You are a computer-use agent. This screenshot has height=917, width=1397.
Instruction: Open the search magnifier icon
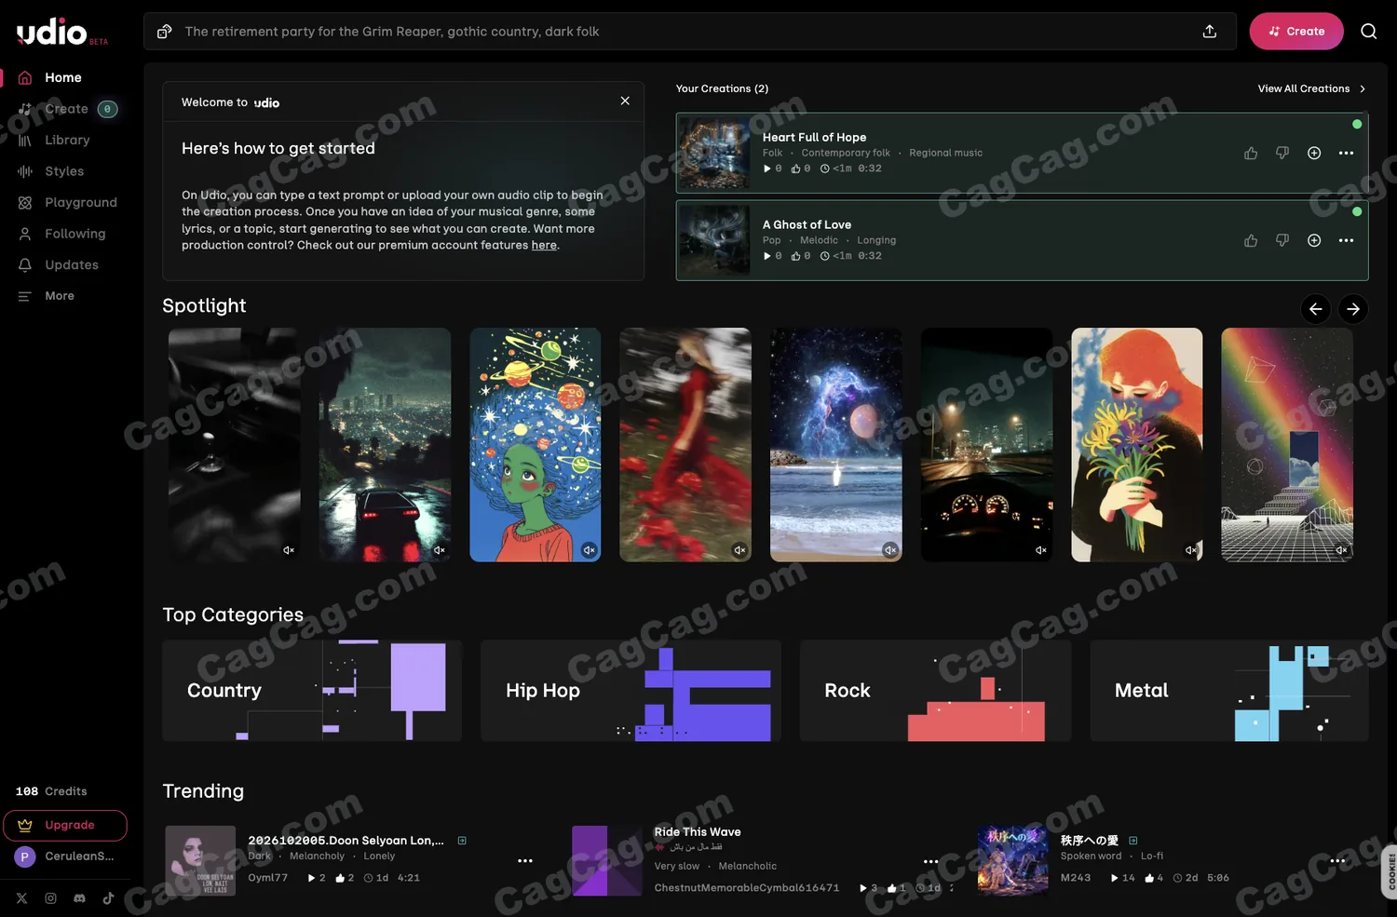pyautogui.click(x=1368, y=32)
